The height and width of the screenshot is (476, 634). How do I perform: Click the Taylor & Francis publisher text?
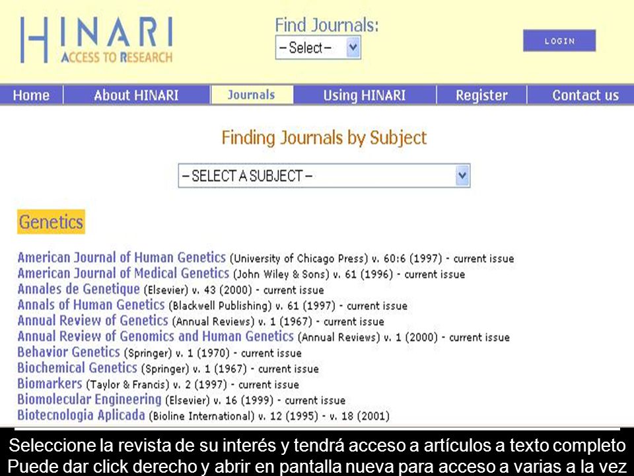[x=127, y=385]
